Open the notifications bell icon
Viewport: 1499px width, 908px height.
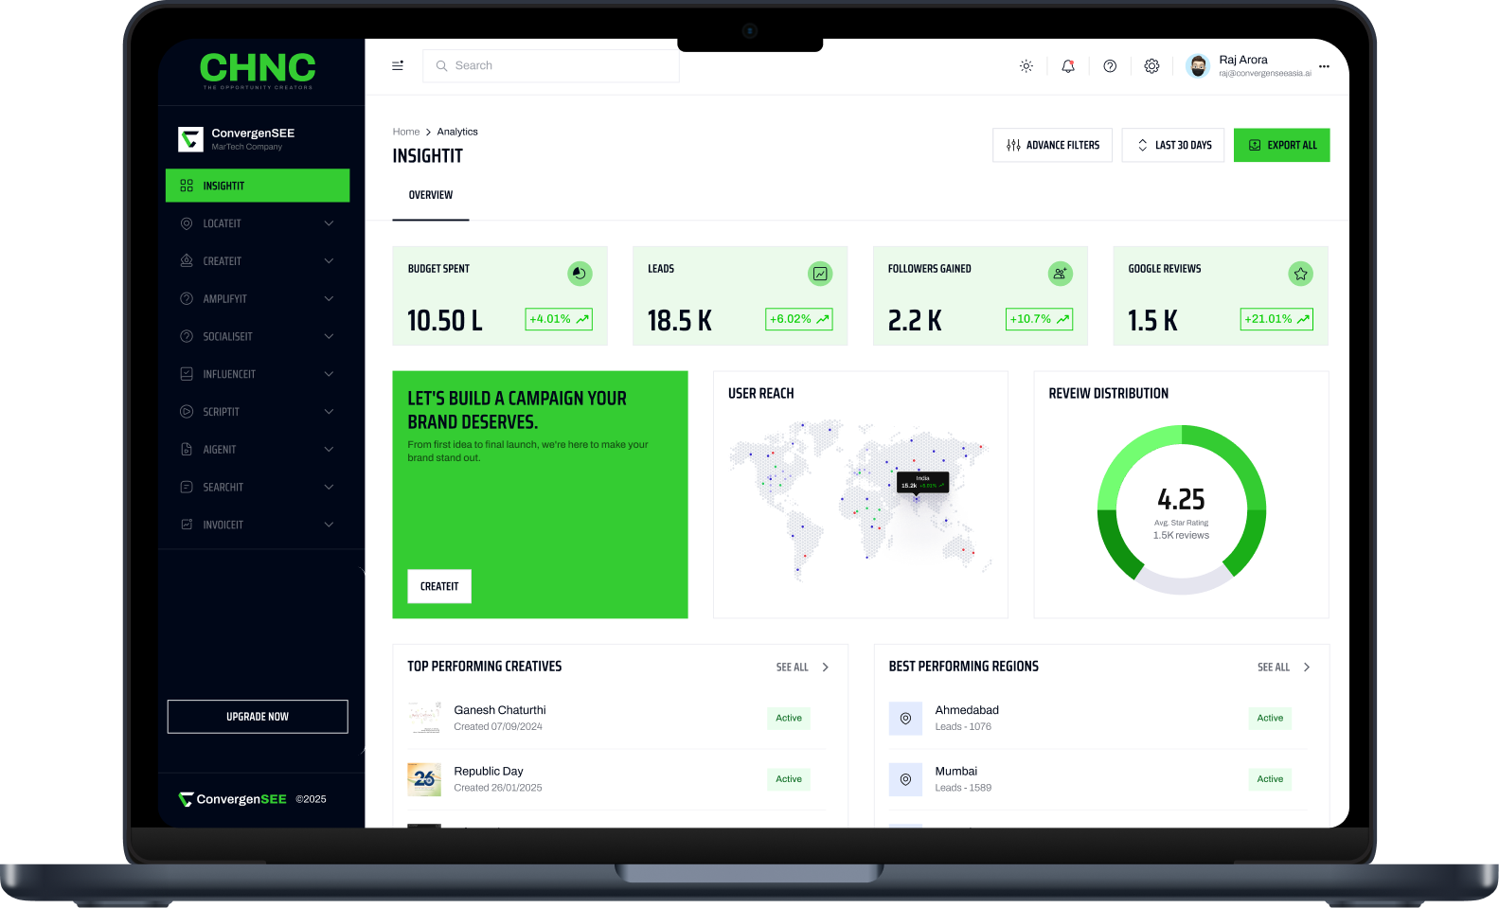click(x=1068, y=66)
